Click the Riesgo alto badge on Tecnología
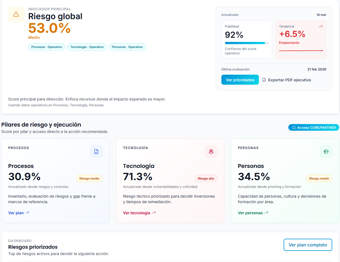 point(206,178)
